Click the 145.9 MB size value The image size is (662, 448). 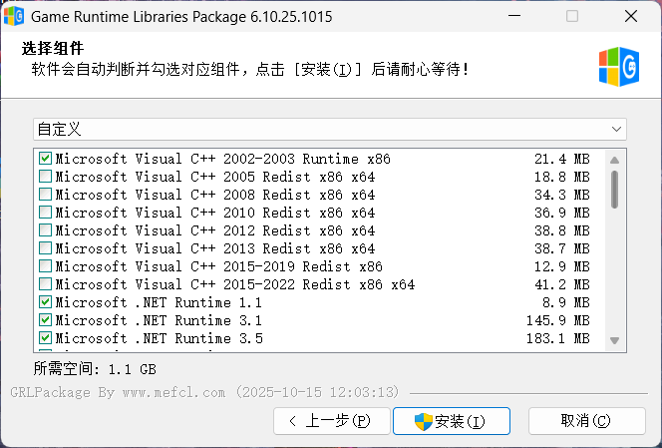coord(557,320)
